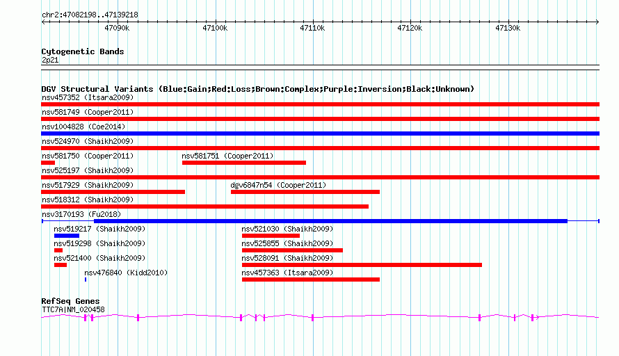Click the red loss bar under nsv581749
This screenshot has height=356, width=619.
(320, 119)
